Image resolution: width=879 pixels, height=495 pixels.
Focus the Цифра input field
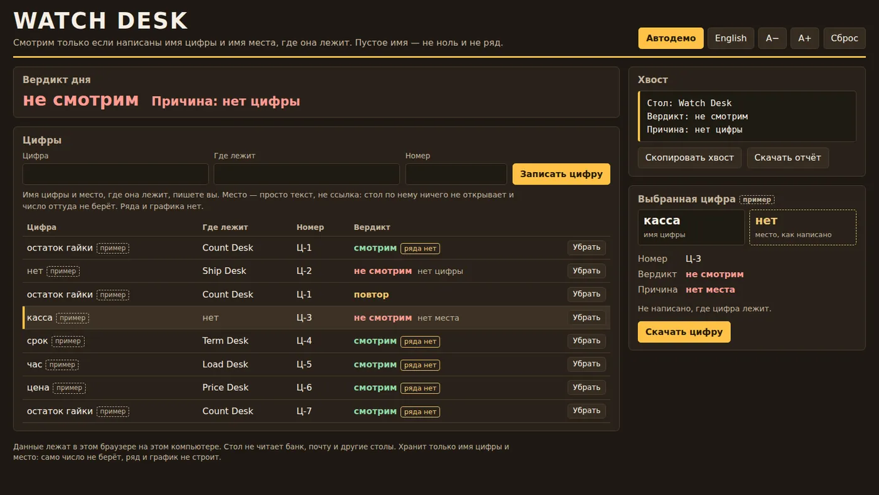116,174
